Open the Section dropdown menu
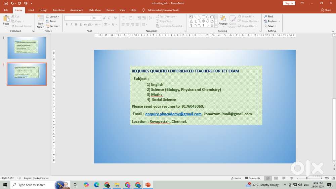This screenshot has width=336, height=189. (52, 26)
